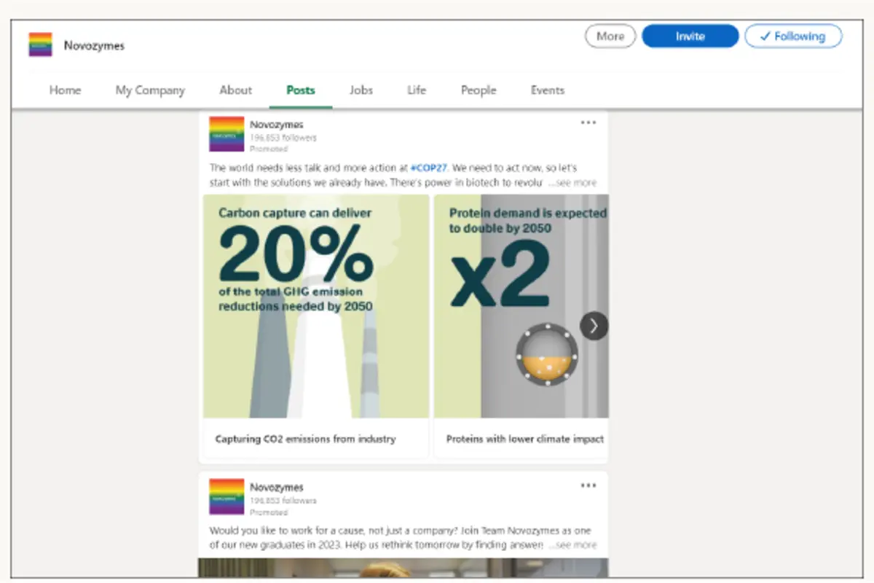The height and width of the screenshot is (583, 874).
Task: Click the blue Invite button
Action: [690, 36]
